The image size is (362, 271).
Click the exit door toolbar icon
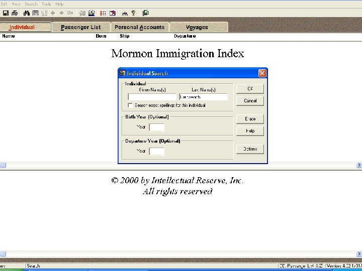coord(146,13)
